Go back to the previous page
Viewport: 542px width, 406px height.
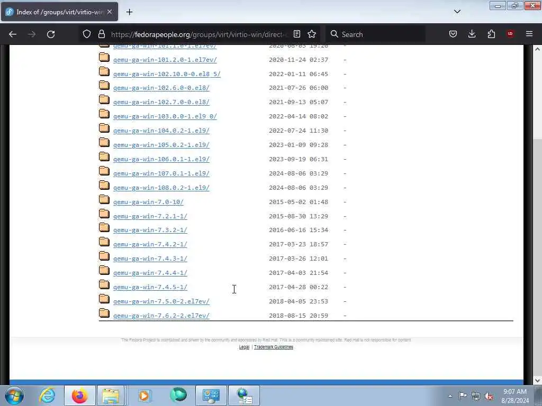pos(13,34)
